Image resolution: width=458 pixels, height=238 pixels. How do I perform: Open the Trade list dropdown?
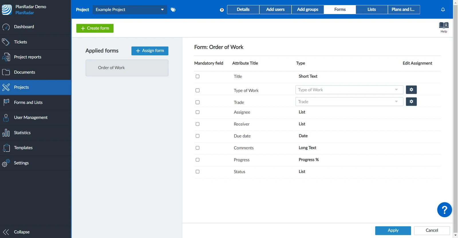click(x=349, y=102)
